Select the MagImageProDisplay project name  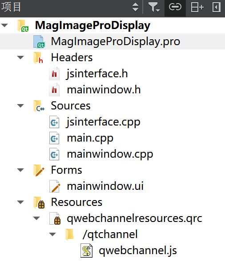coord(92,25)
